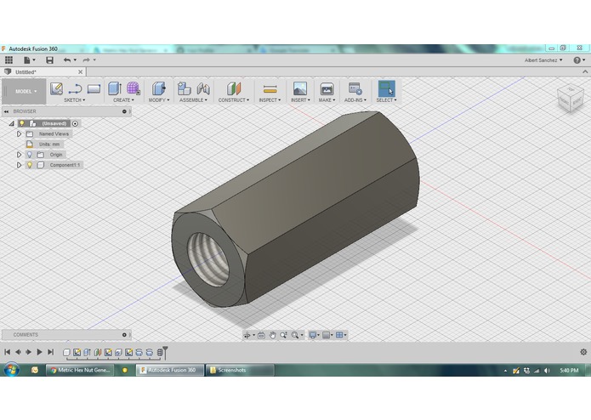The image size is (591, 420).
Task: Expand the Named Views folder
Action: pyautogui.click(x=19, y=133)
